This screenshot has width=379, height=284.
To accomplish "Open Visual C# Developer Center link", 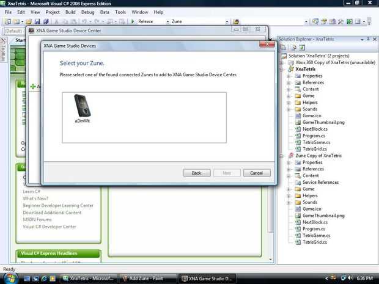I will (x=50, y=227).
